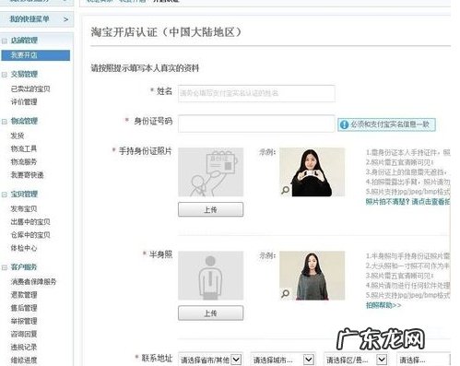Open 维权进度 in the sidebar
The width and height of the screenshot is (460, 366).
click(x=24, y=360)
